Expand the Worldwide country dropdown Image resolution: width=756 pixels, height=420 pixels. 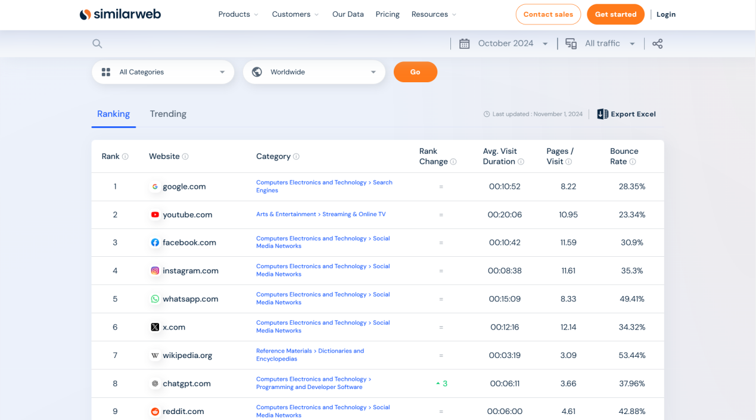tap(314, 72)
